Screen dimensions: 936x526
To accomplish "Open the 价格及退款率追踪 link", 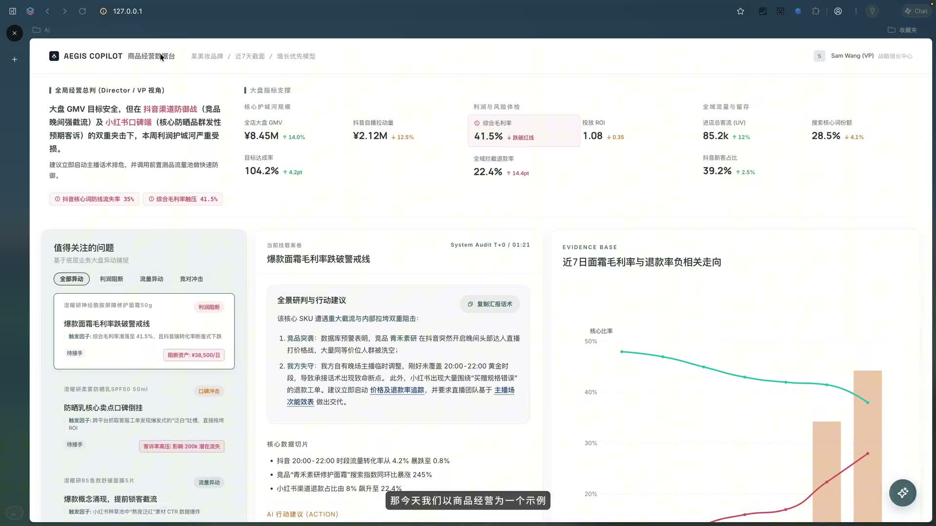I will pos(396,390).
